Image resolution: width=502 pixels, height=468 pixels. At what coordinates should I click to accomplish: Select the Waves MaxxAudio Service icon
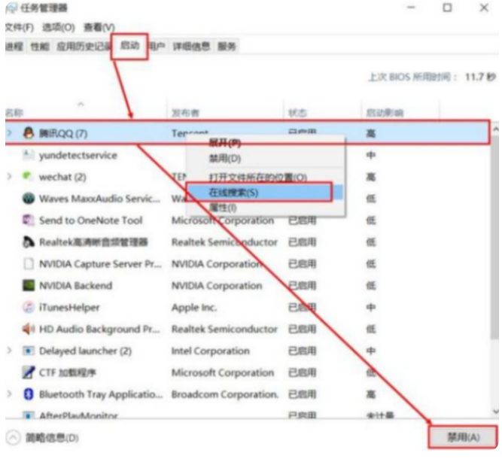(x=29, y=199)
